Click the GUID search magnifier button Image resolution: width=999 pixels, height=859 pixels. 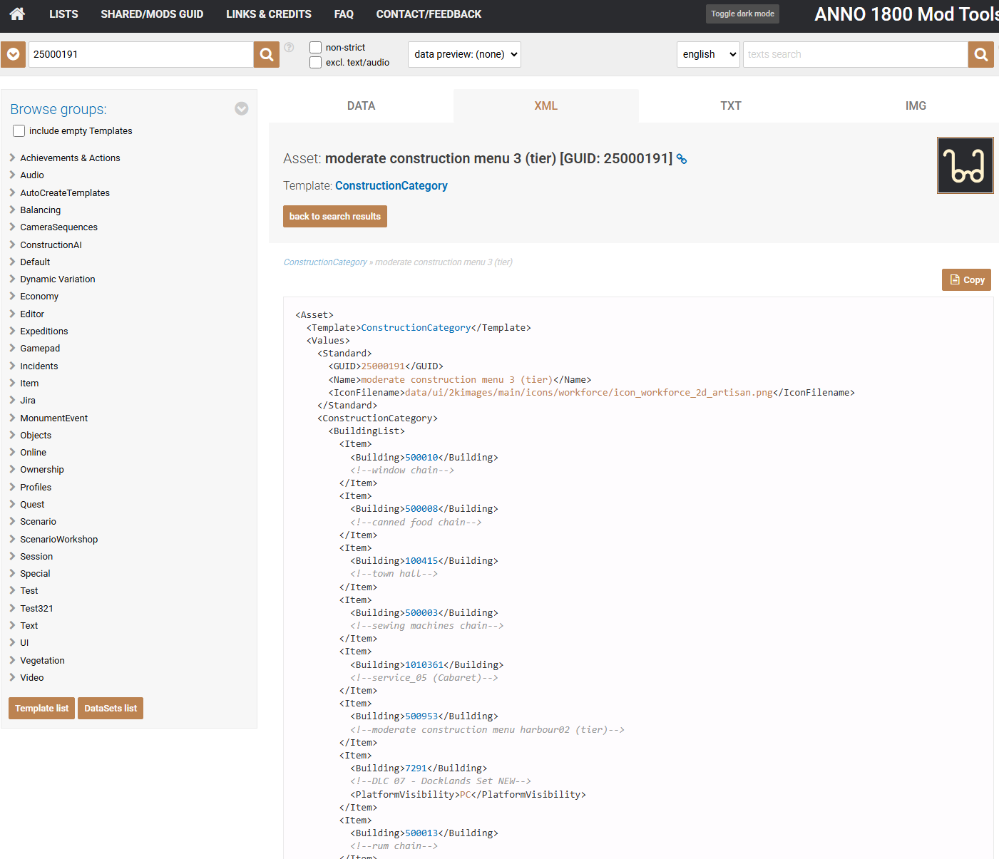pyautogui.click(x=266, y=54)
